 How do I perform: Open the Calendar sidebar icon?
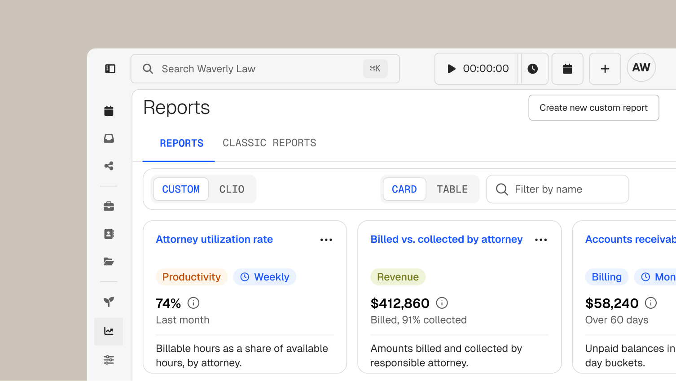[x=109, y=111]
